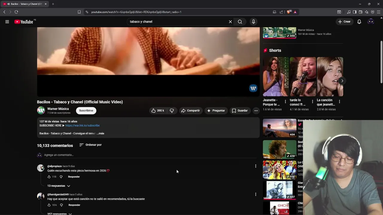Expand 357 respuestas thread
This screenshot has height=215, width=383.
60,214
